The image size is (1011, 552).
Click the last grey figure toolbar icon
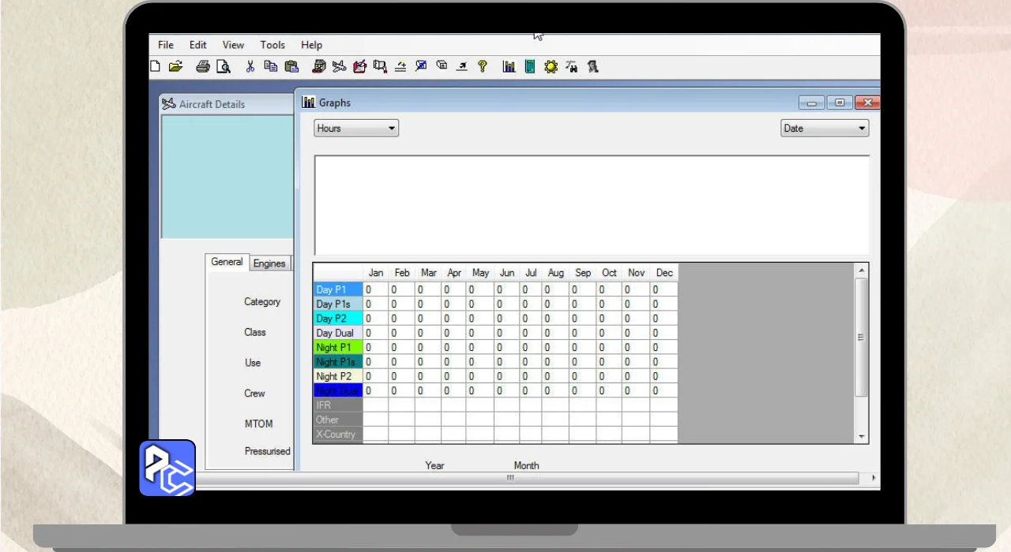592,67
